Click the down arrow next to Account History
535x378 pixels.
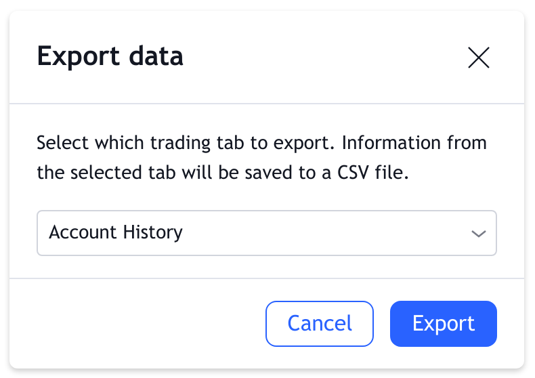(479, 234)
